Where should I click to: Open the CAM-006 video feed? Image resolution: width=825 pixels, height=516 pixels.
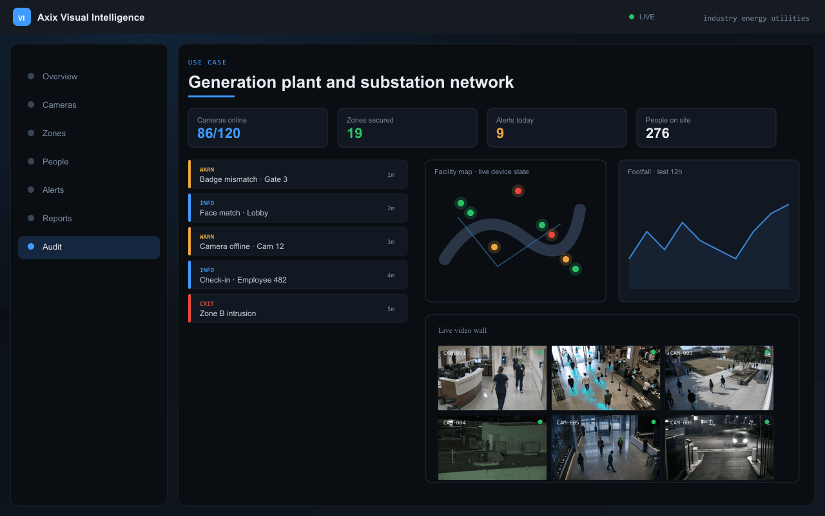pyautogui.click(x=719, y=448)
